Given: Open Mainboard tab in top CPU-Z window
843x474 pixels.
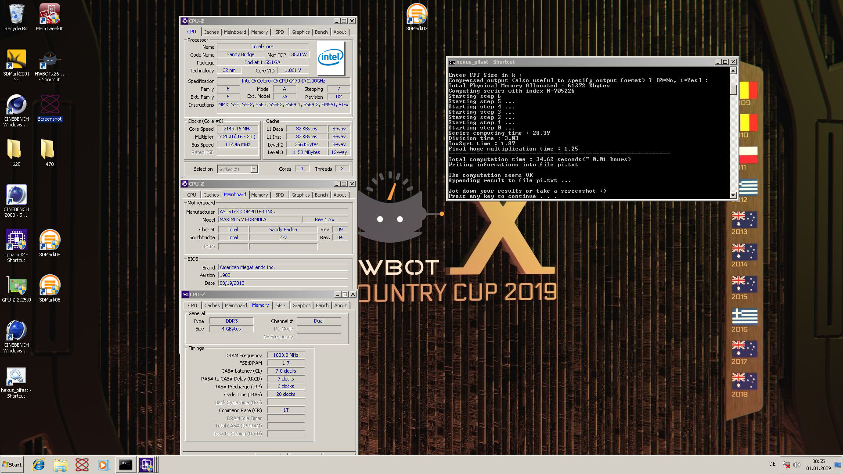Looking at the screenshot, I should 235,32.
